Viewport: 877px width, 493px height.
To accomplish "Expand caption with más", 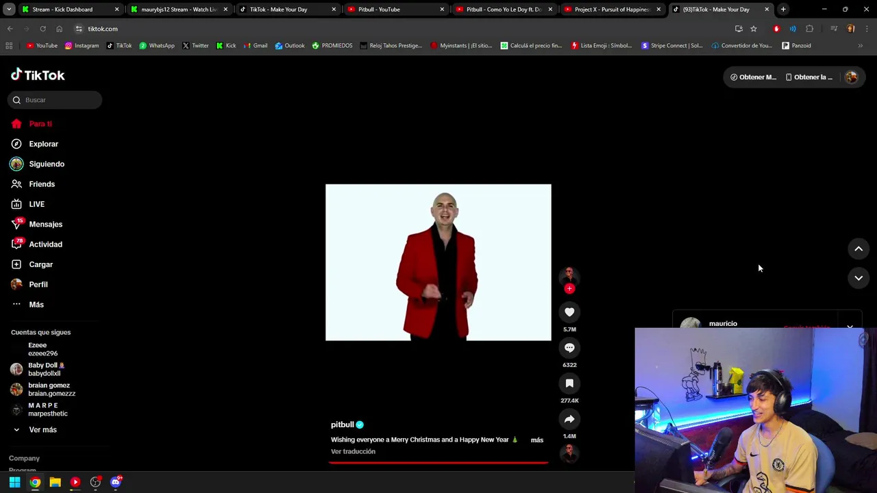I will tap(537, 440).
